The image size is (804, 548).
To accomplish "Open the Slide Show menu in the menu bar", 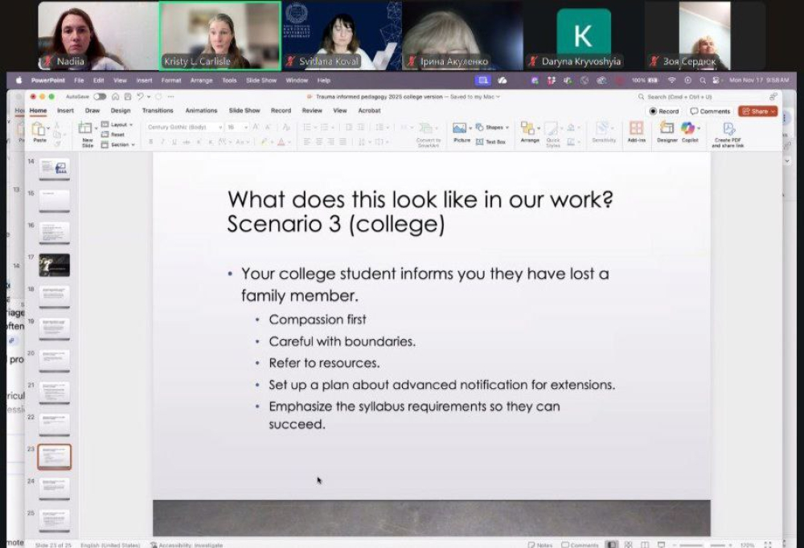I will coord(262,80).
